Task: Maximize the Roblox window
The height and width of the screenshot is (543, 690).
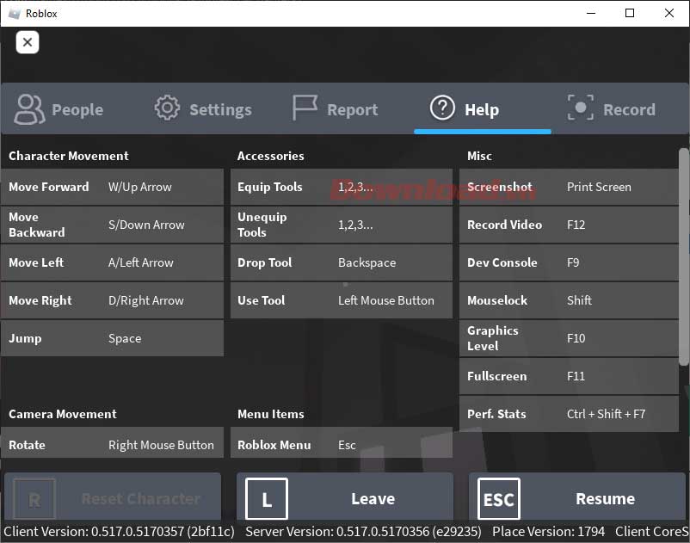Action: (x=630, y=13)
